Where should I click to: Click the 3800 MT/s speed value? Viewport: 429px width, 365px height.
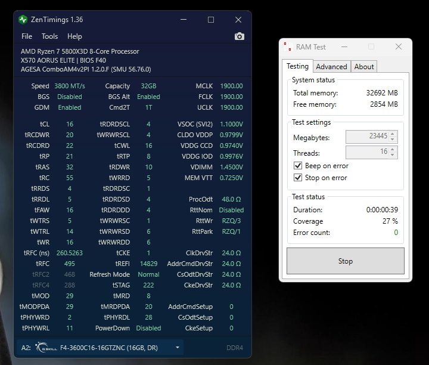70,86
